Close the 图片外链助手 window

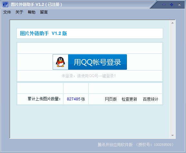tap(179, 5)
